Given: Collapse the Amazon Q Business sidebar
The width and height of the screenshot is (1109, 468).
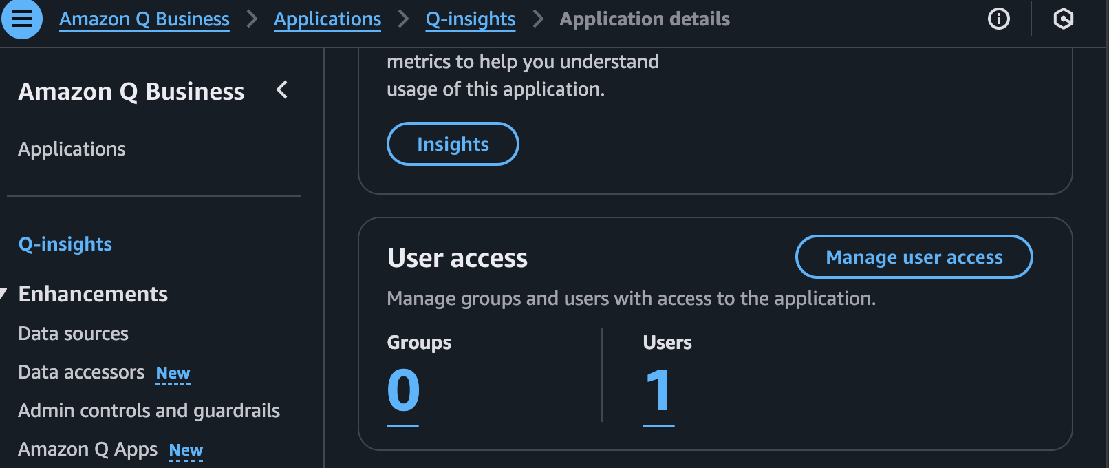Looking at the screenshot, I should coord(282,89).
